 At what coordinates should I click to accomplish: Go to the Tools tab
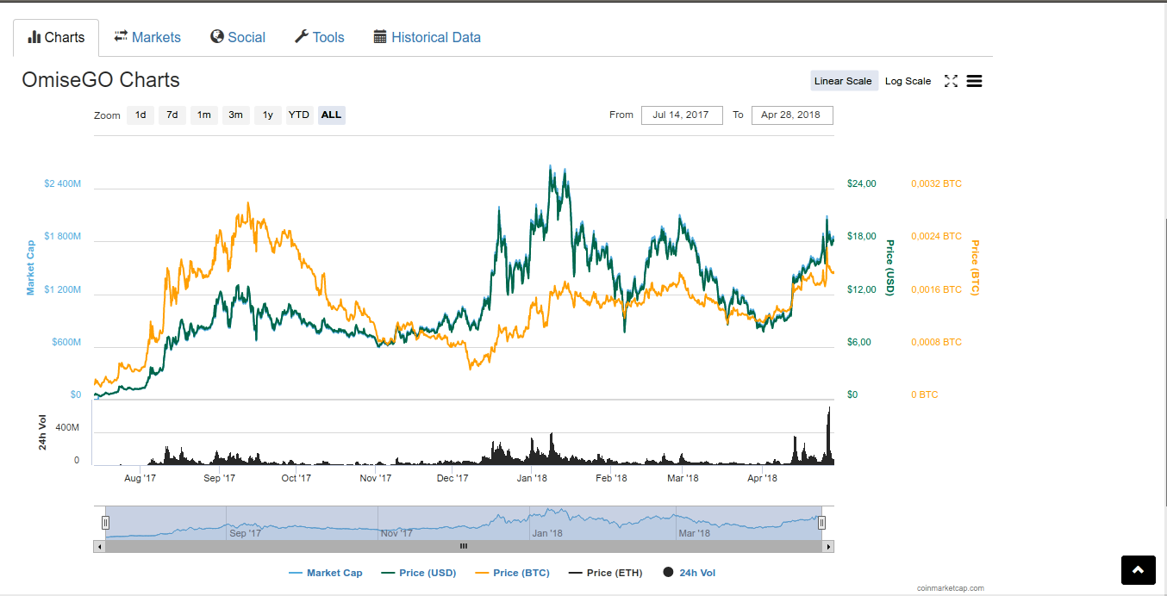point(320,38)
